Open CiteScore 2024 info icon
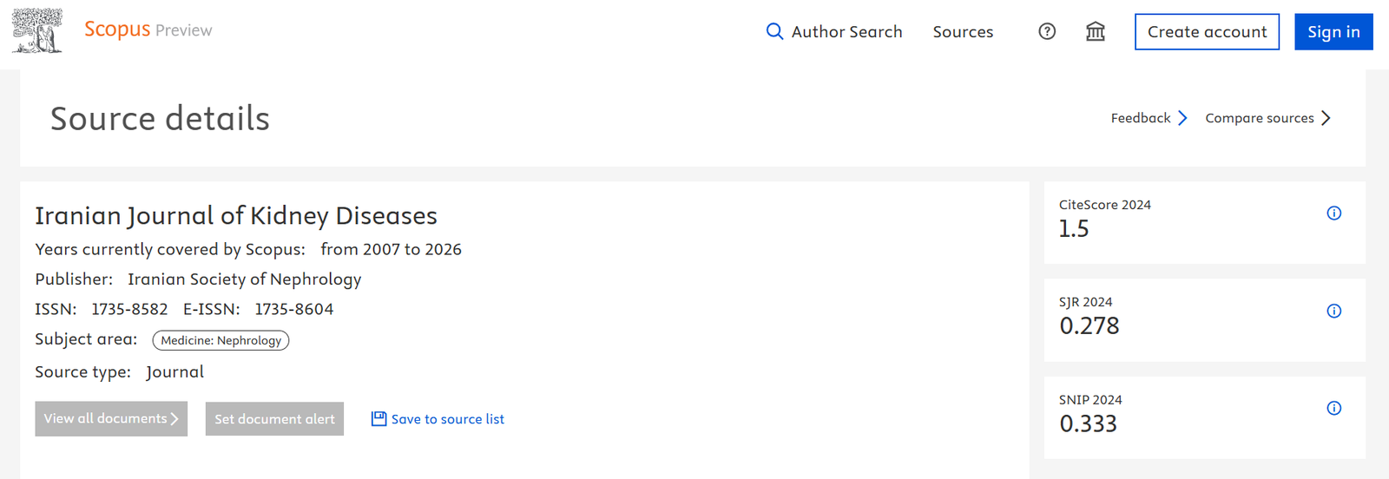 1334,213
